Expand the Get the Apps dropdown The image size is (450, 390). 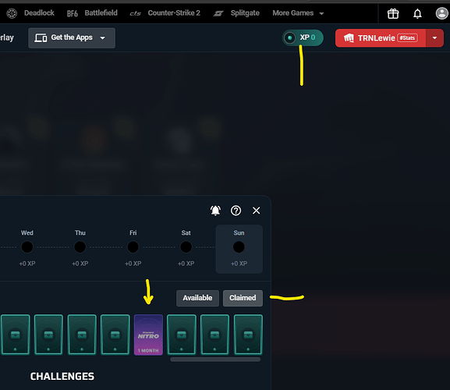click(x=72, y=38)
